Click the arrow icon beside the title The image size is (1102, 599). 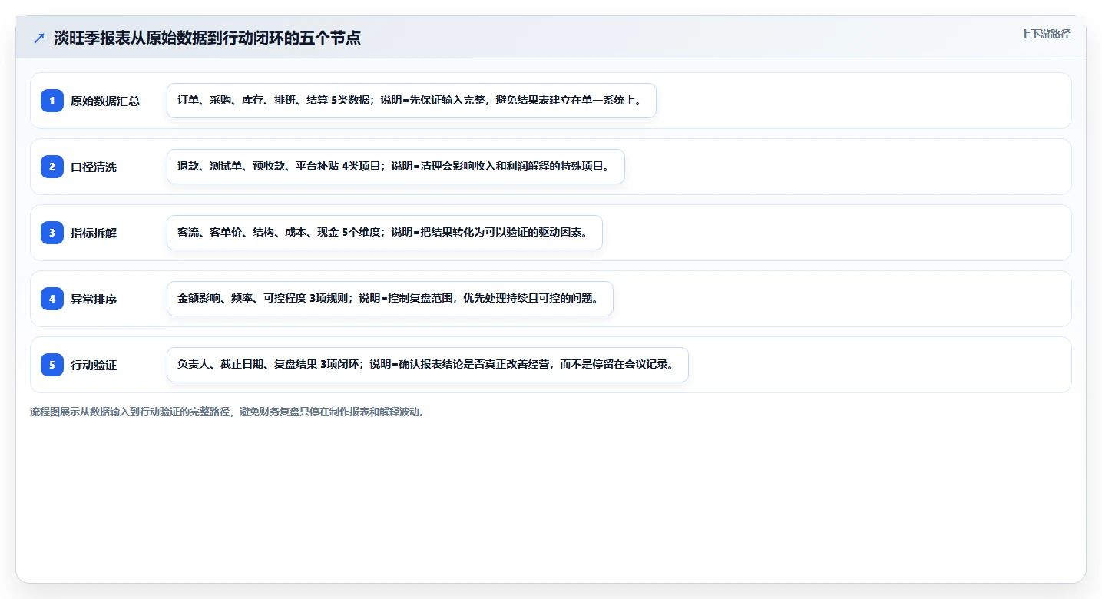[x=39, y=38]
